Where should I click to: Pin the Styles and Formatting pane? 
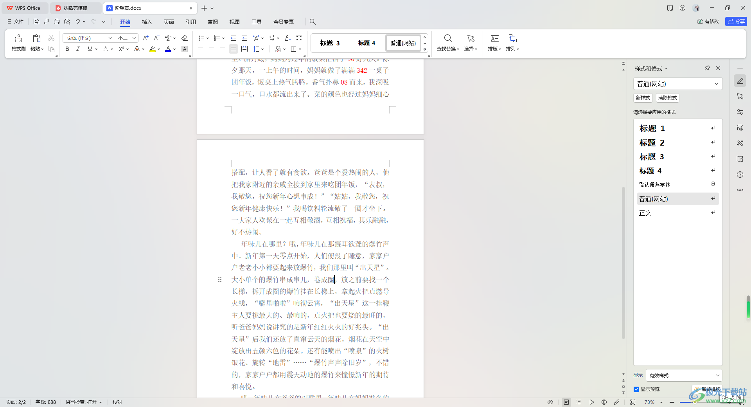[707, 68]
